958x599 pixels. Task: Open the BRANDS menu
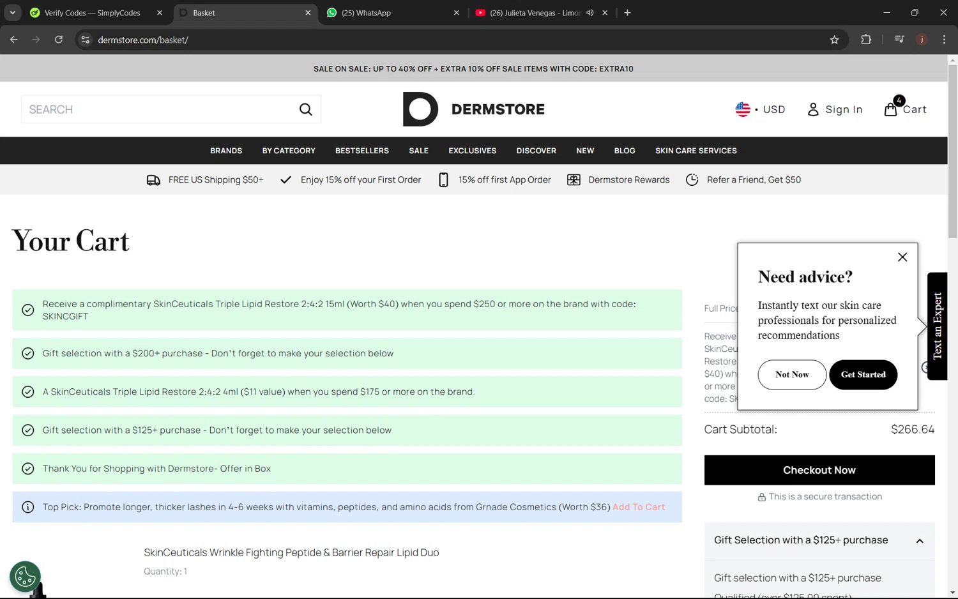click(x=226, y=151)
